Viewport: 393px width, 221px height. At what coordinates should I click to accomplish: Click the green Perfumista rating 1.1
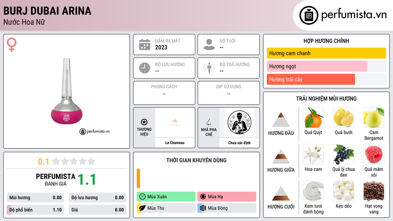click(x=87, y=180)
